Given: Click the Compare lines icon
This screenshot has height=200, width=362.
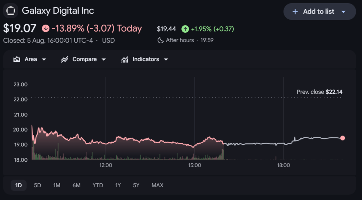Looking at the screenshot, I should pos(64,59).
